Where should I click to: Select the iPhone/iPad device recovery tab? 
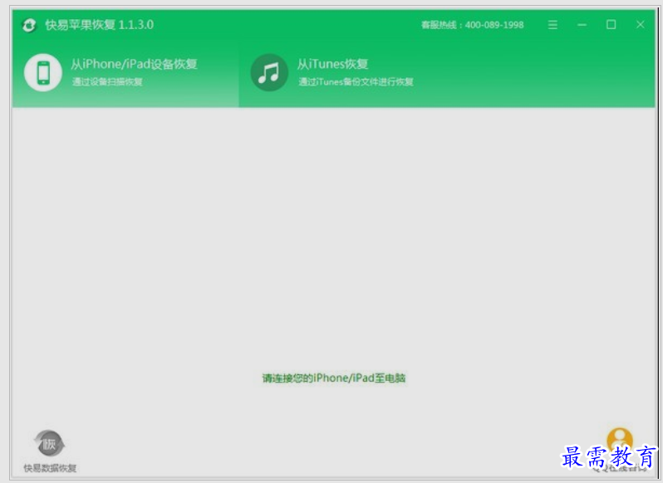[125, 73]
